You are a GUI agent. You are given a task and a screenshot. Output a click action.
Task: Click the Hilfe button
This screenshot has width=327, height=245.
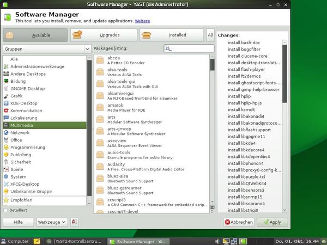click(x=18, y=222)
